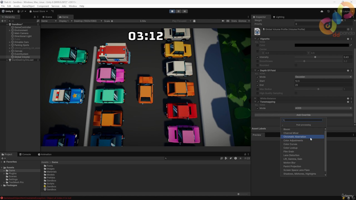Viewport: 356px width, 200px height.
Task: Lock the Hierarchy panel with the lock icon
Action: 34,17
